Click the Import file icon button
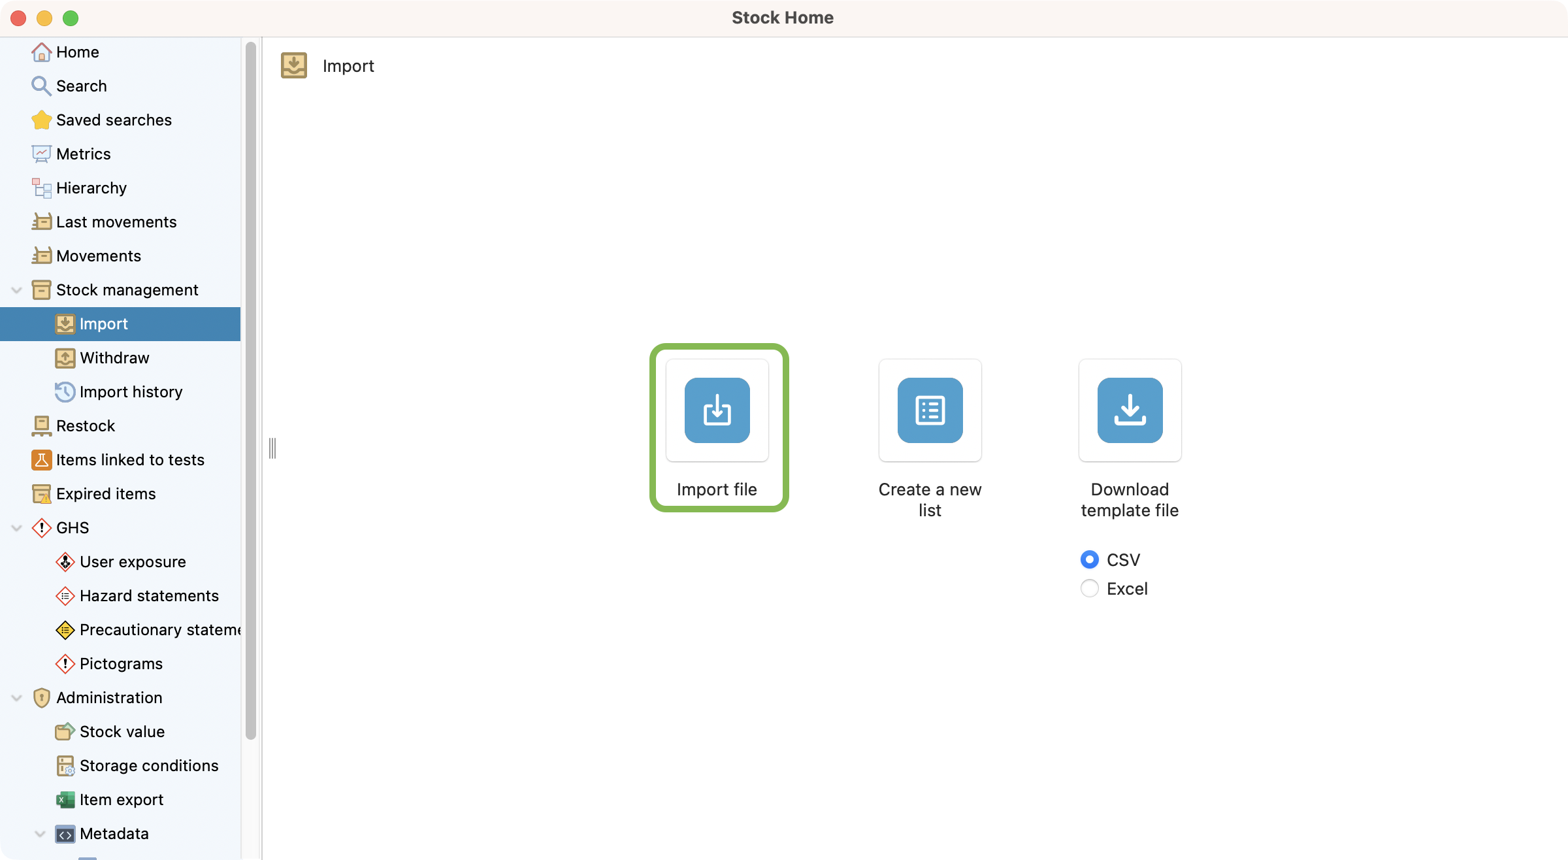The width and height of the screenshot is (1568, 860). click(x=717, y=410)
